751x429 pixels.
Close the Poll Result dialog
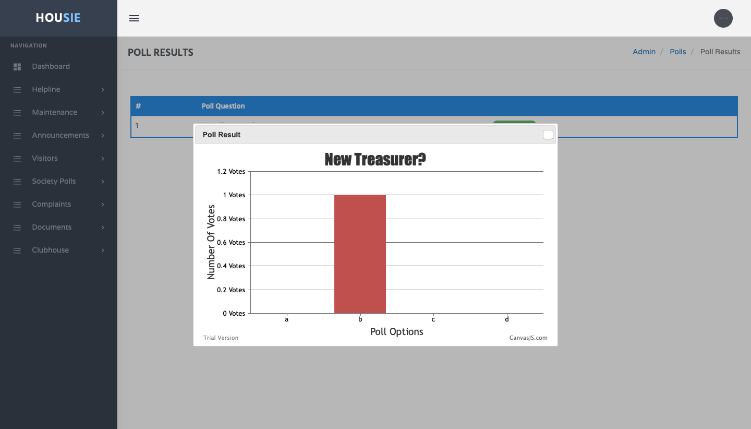pos(548,135)
